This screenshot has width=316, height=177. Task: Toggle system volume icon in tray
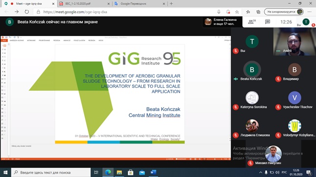pos(277,173)
